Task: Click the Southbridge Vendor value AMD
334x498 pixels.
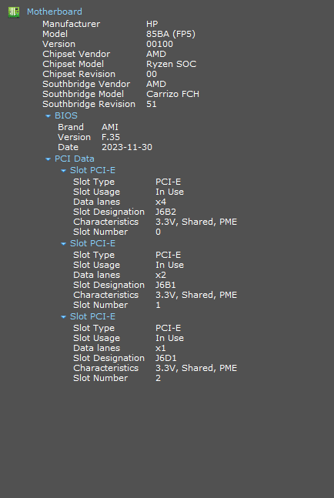Action: click(156, 84)
